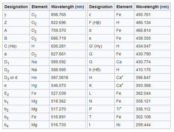Select the wavelength value 759.370

(x=58, y=30)
